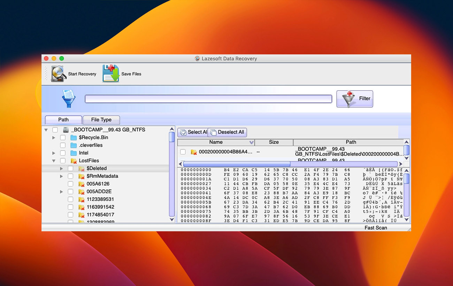Expand the $RmMetadata folder
The height and width of the screenshot is (286, 453).
[x=61, y=176]
